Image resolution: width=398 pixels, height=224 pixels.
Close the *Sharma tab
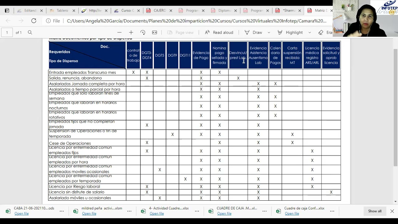[x=300, y=11]
